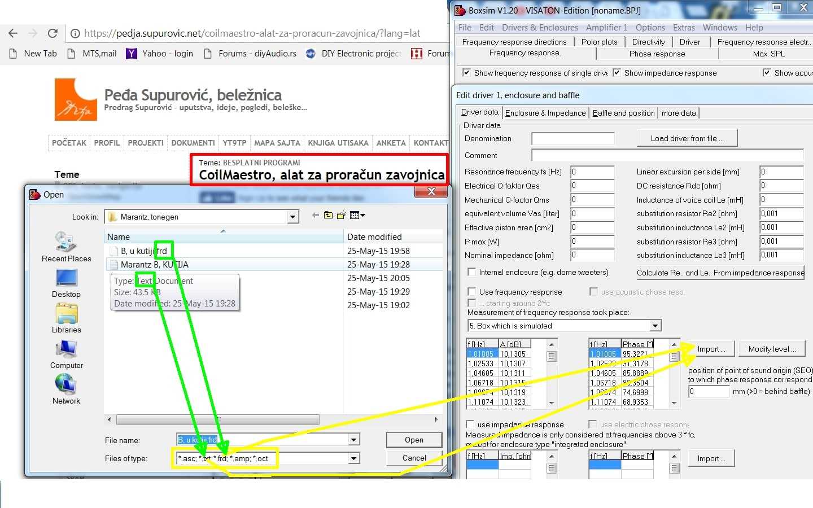Open '5. Box which is simulated' dropdown
813x508 pixels.
(655, 326)
